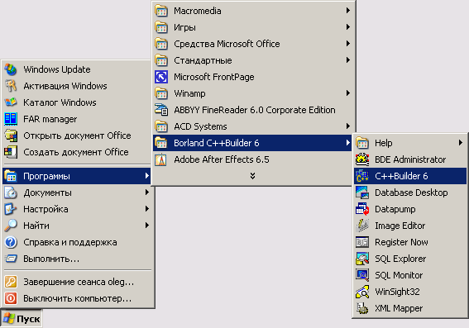
Task: Click the Открыть документ Office icon
Action: click(x=11, y=135)
